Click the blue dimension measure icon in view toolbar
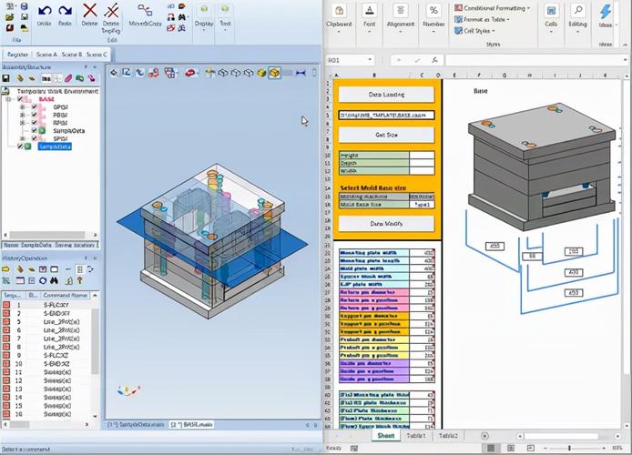The height and width of the screenshot is (455, 632). (301, 73)
